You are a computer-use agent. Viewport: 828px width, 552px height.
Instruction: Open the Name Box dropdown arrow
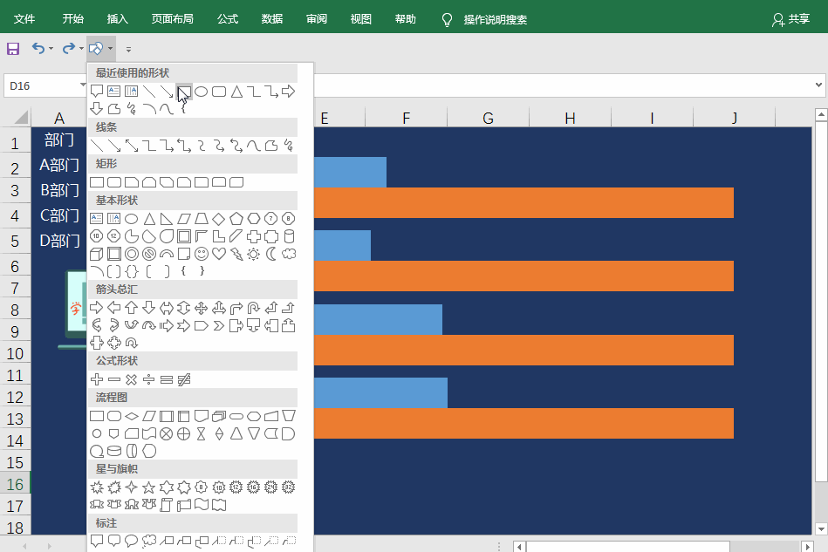83,85
